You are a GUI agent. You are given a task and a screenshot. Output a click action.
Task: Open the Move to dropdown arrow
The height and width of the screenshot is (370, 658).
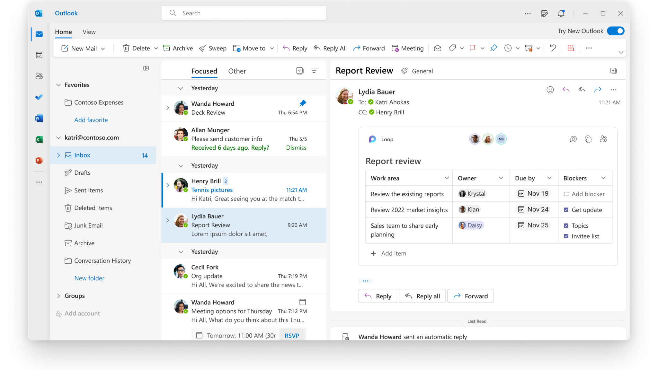[x=272, y=48]
